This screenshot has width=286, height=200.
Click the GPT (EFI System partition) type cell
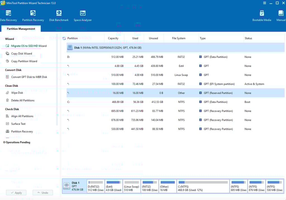point(219,84)
